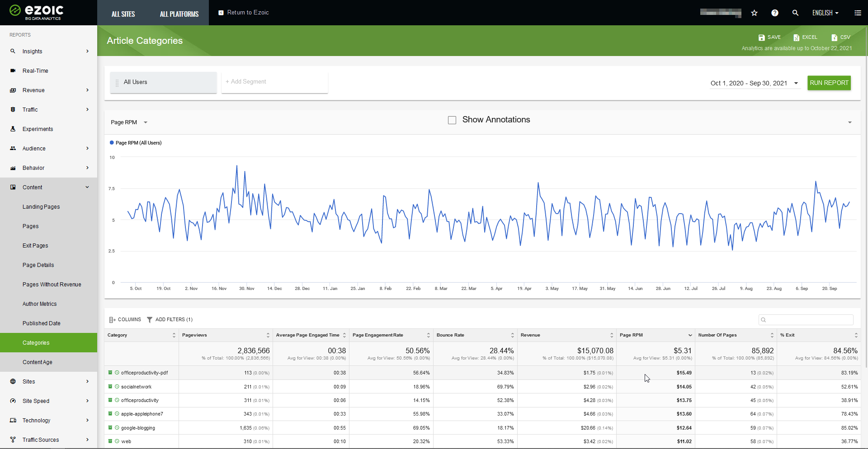This screenshot has height=449, width=868.
Task: Open the COLUMNS selector icon
Action: pos(113,320)
